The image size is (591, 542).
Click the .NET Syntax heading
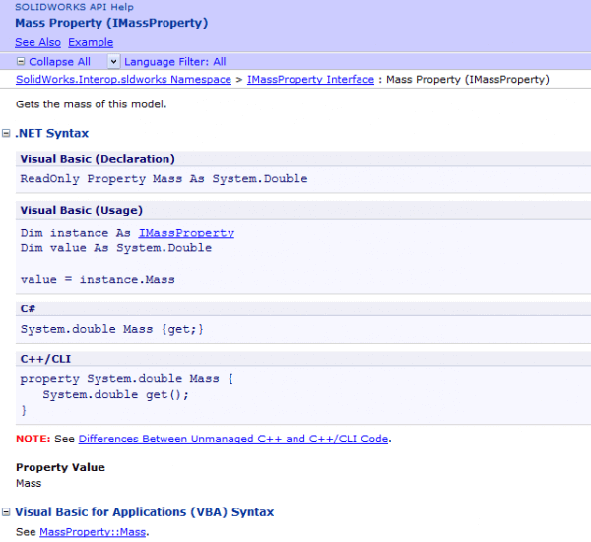tap(51, 133)
